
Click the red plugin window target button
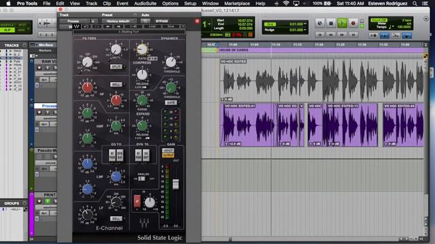[x=197, y=21]
